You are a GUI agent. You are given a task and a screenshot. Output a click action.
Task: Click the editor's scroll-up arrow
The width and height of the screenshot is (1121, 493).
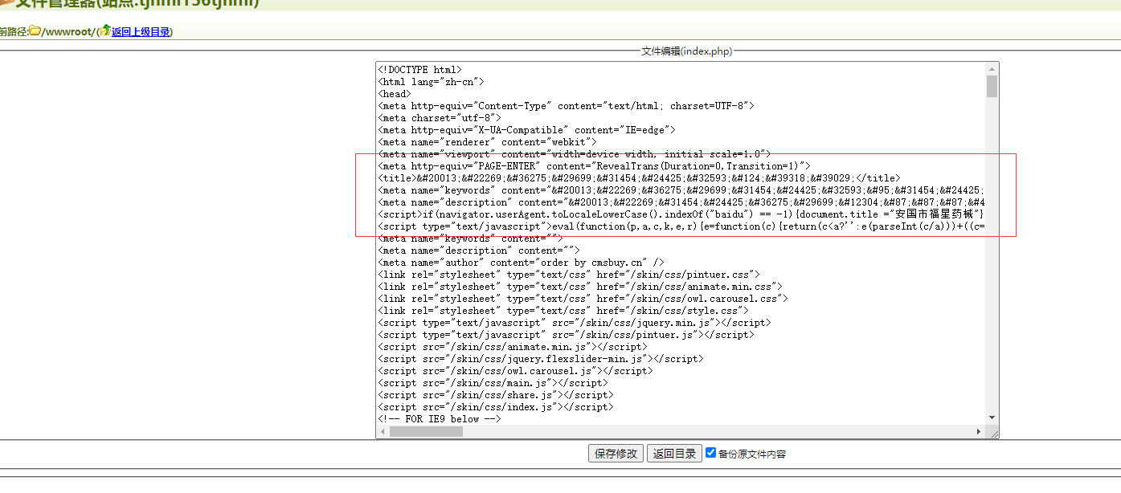[992, 69]
